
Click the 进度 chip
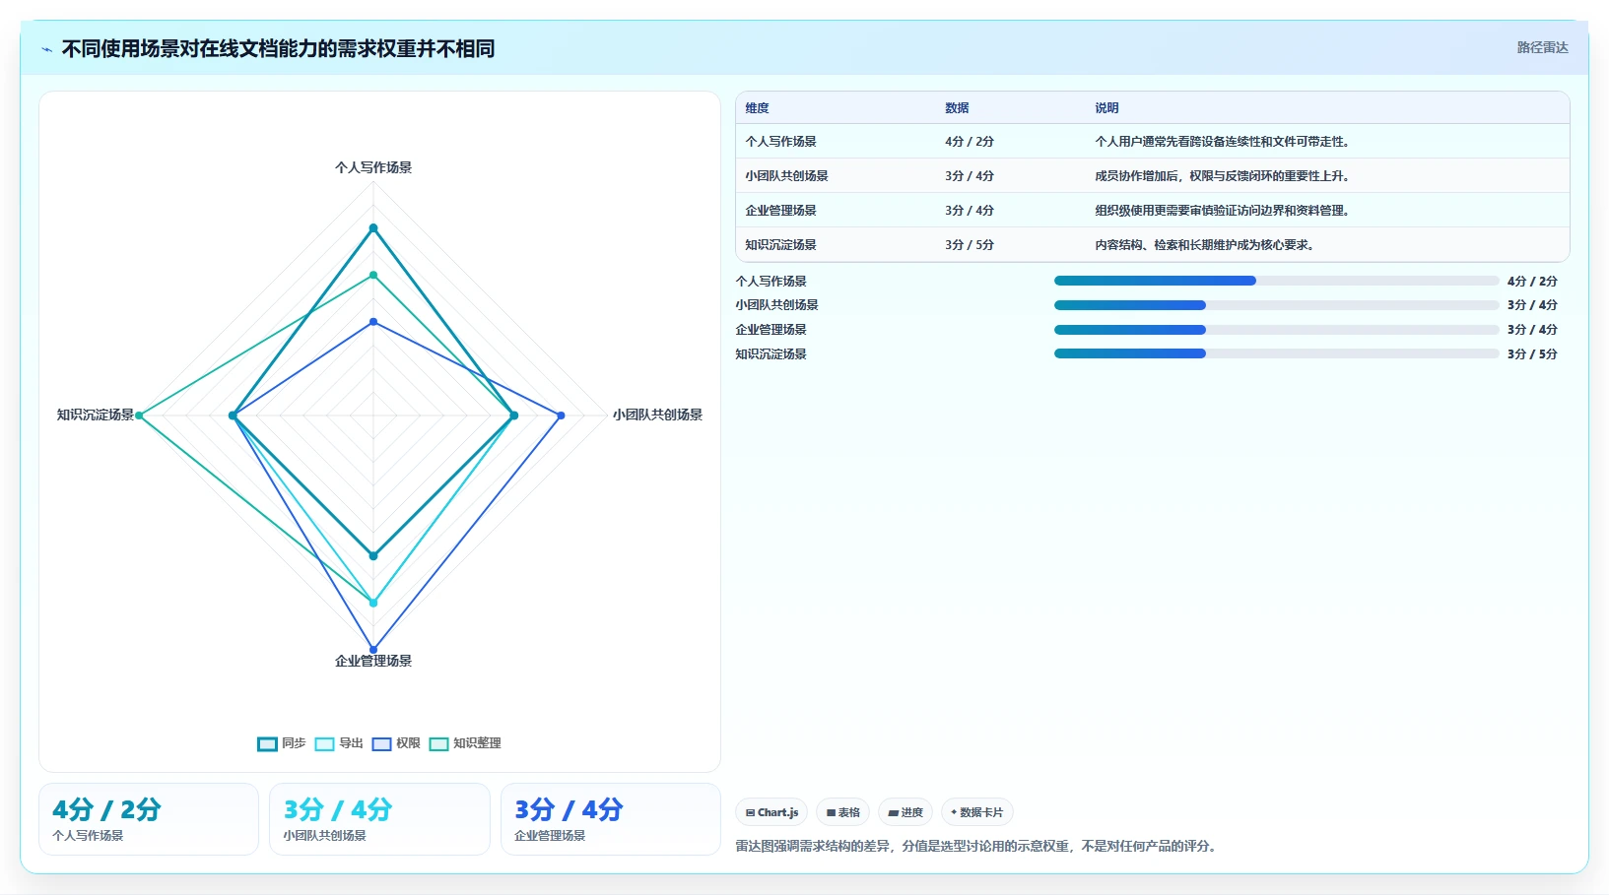(905, 812)
